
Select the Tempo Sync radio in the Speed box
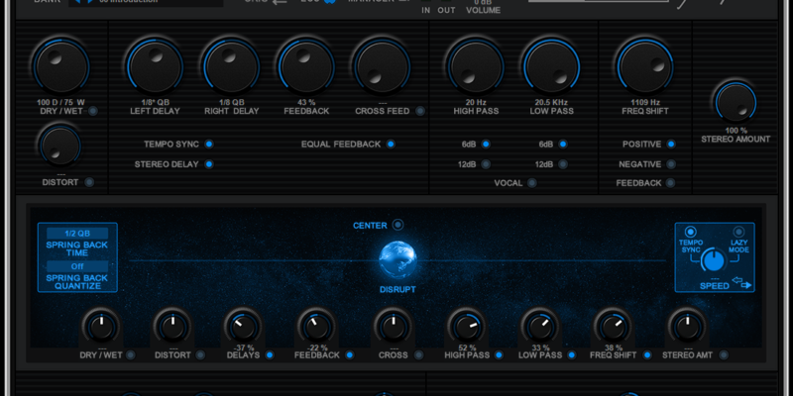point(690,232)
